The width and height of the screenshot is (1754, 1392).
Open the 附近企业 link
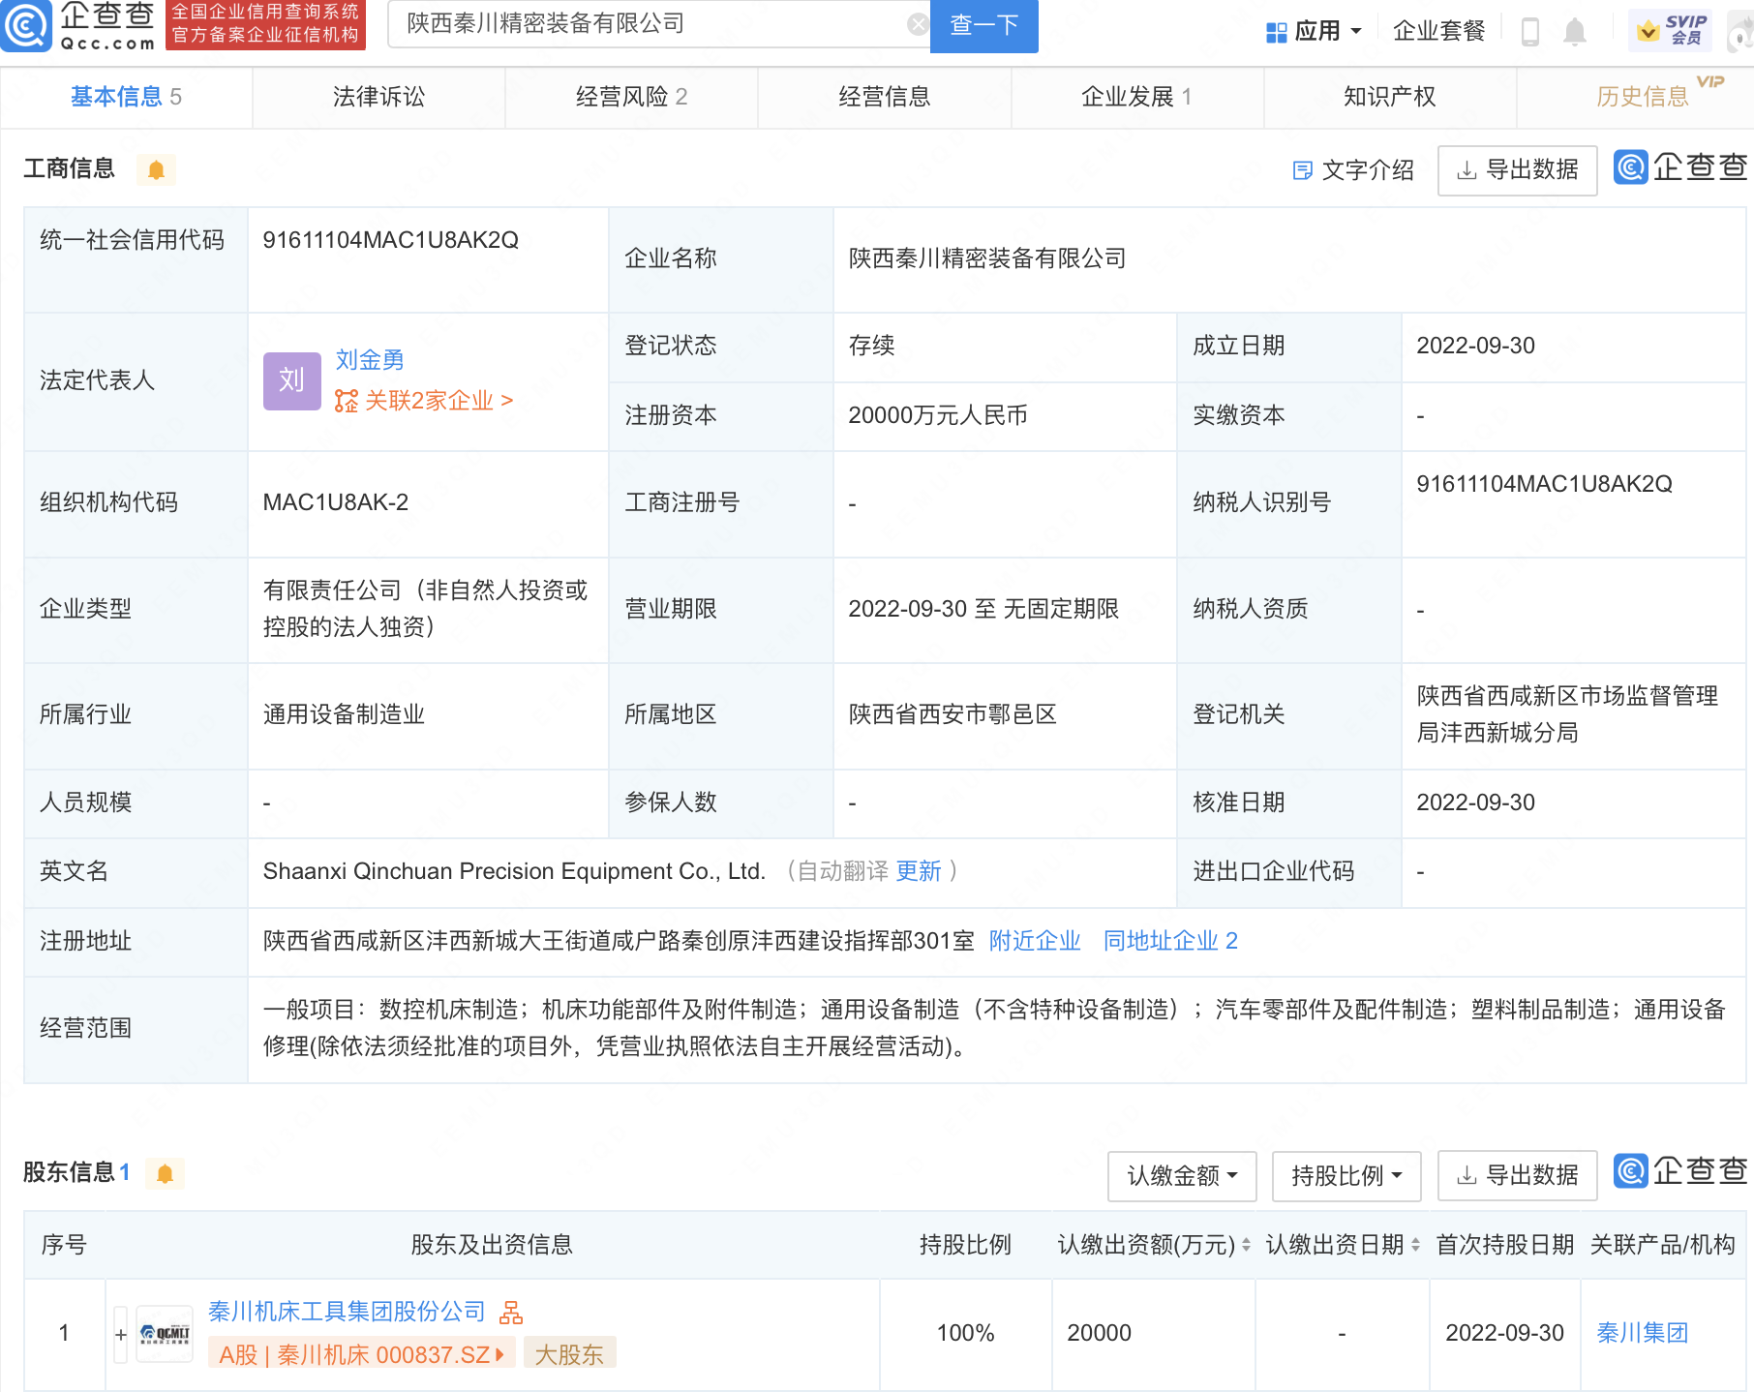click(x=1035, y=941)
